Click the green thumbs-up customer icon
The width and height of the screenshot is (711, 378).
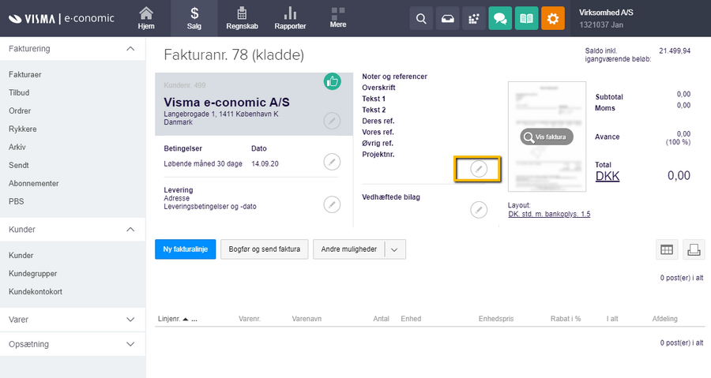pyautogui.click(x=333, y=81)
